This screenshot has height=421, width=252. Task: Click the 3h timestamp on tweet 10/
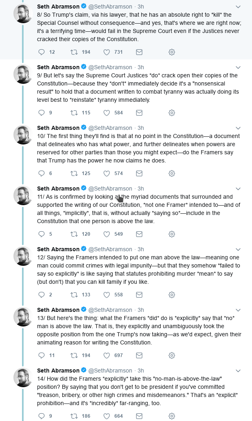click(x=140, y=128)
